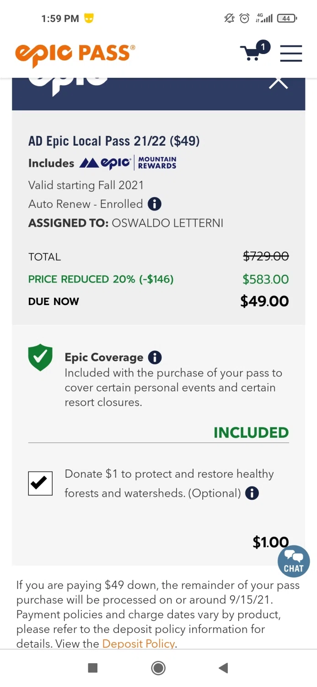Open the shopping cart icon
The image size is (317, 687).
click(251, 53)
